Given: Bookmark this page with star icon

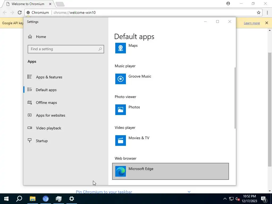Looking at the screenshot, I should click(x=259, y=12).
